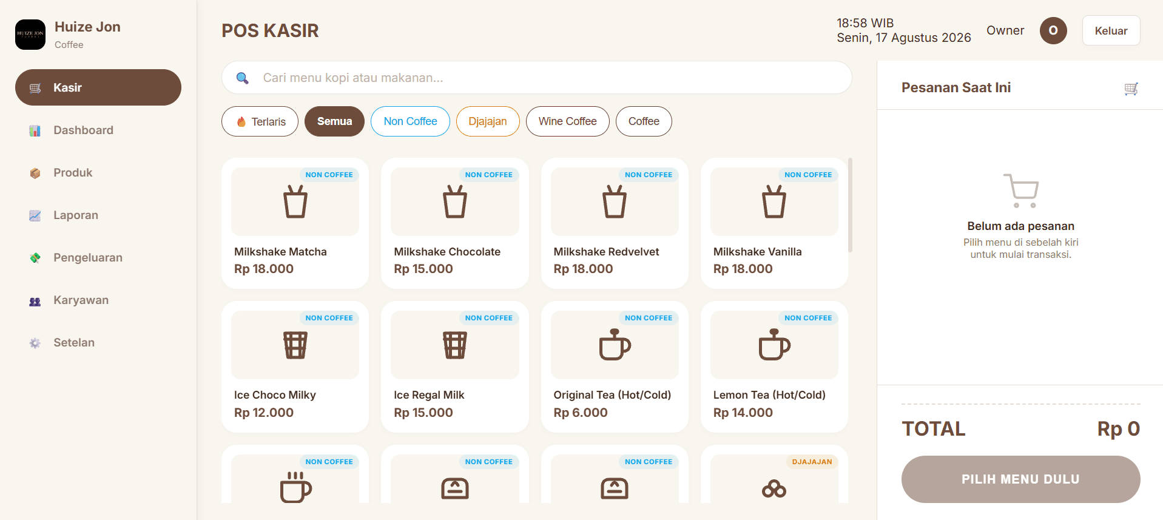Click the search magnifier icon

[242, 78]
